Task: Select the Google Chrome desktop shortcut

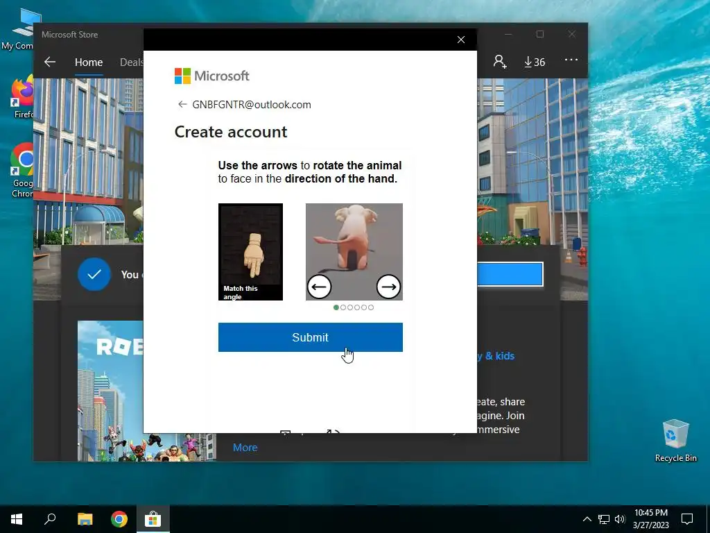Action: [x=22, y=171]
